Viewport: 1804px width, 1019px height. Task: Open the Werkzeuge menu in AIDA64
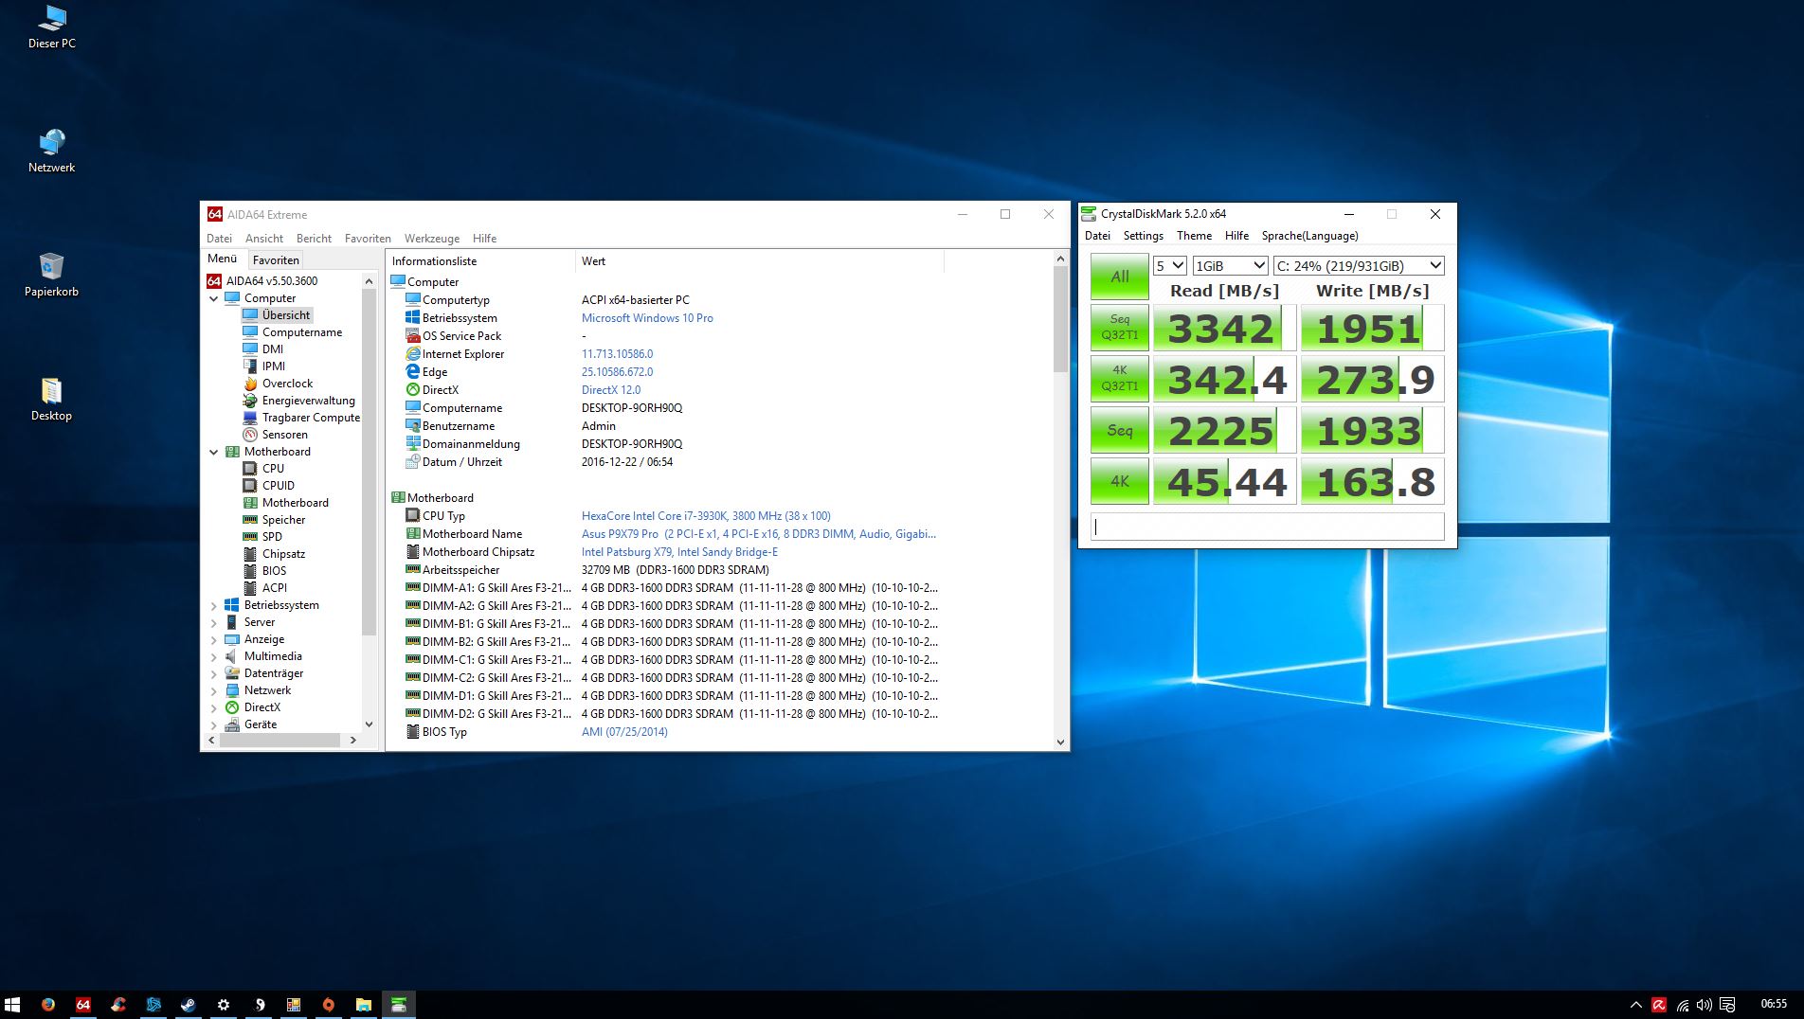point(432,239)
